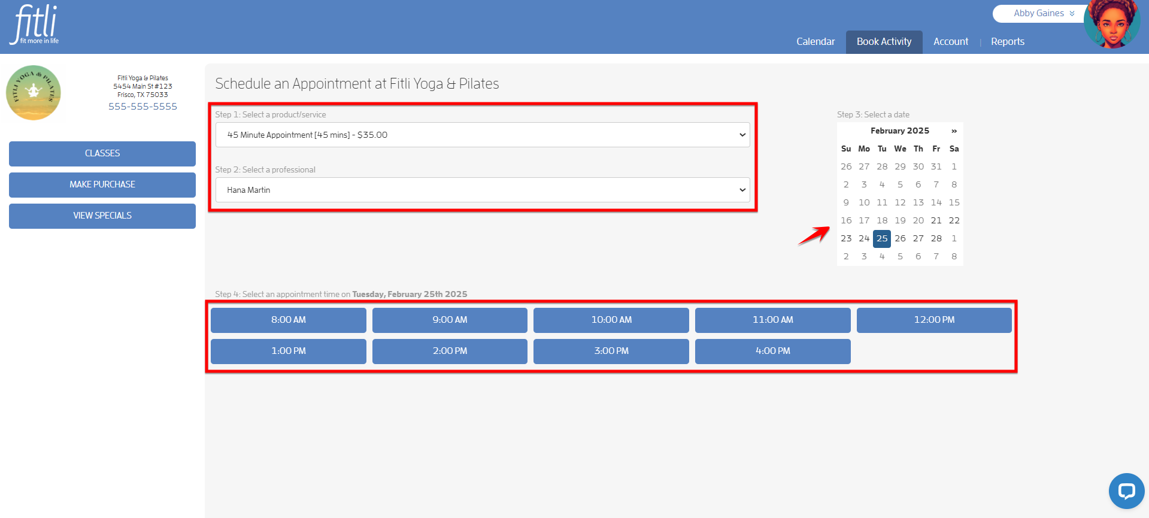Open the chat support bubble
Screen dimensions: 1149x518
tap(1126, 491)
